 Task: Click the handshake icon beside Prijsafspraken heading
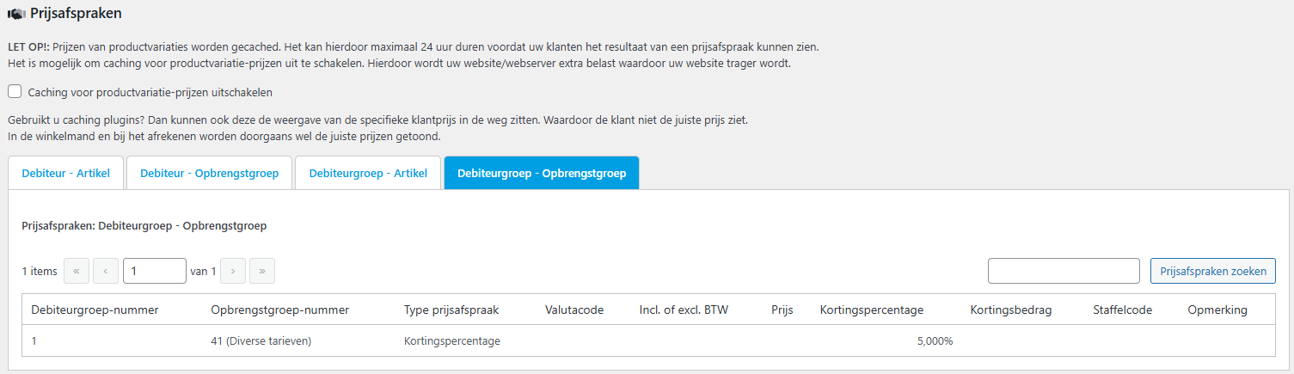coord(15,14)
